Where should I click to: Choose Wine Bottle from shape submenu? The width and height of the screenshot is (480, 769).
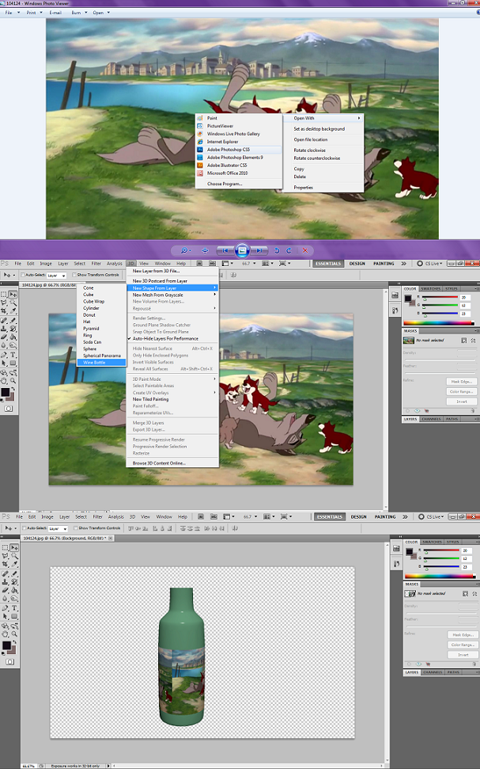pos(102,363)
